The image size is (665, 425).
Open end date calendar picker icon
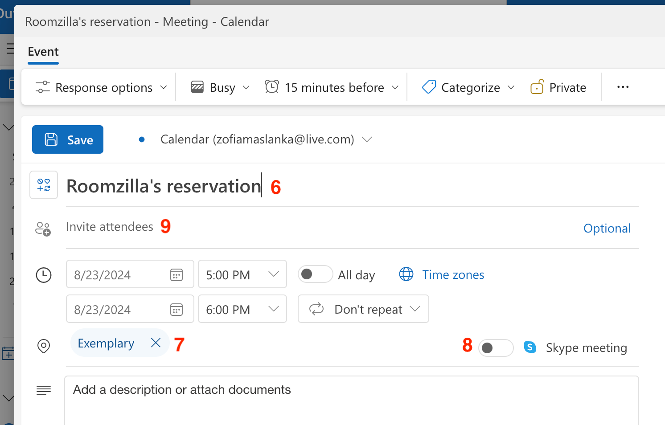(x=177, y=310)
